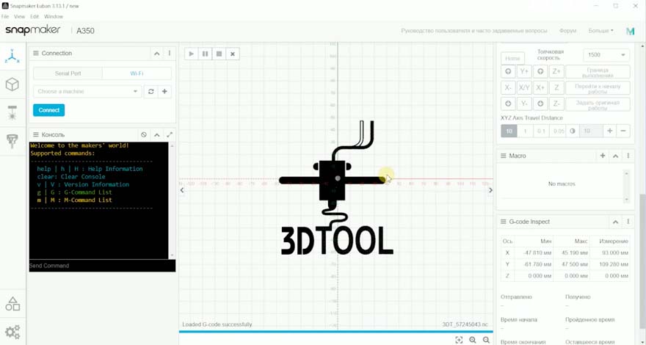Collapse the Macro panel
646x345 pixels.
pyautogui.click(x=615, y=156)
